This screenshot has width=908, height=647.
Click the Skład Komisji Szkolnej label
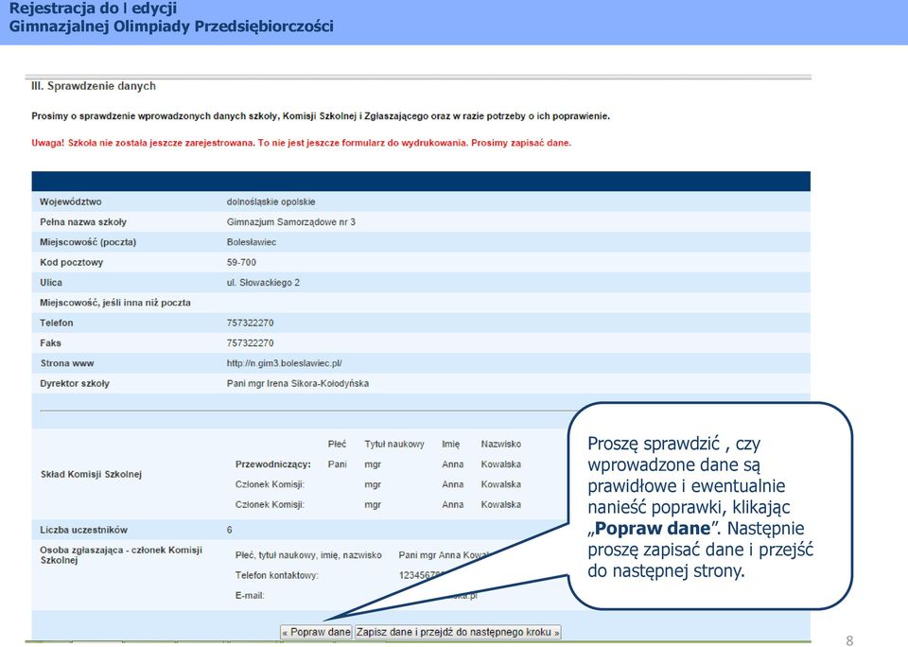(x=91, y=474)
